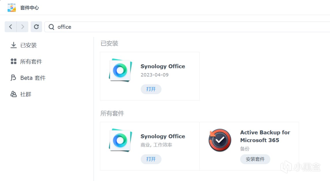330x181 pixels.
Task: Click Synology Office icon under installed
Action: (x=120, y=70)
